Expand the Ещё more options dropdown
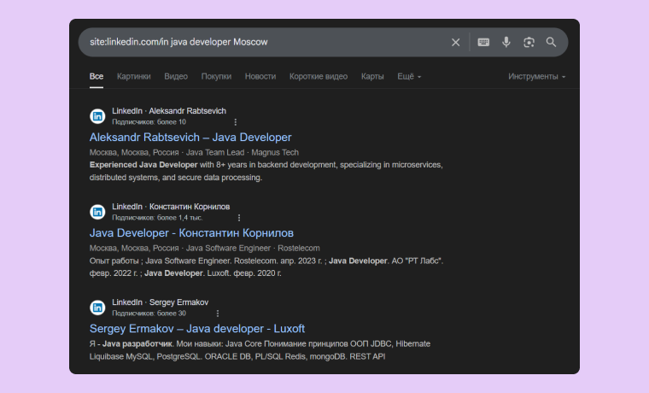The height and width of the screenshot is (393, 649). click(x=409, y=76)
